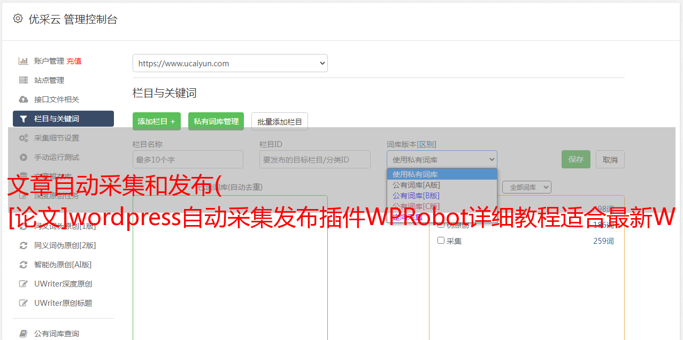
Task: Click the refresh icon for 智能伪原创[AI版]
Action: coord(24,265)
